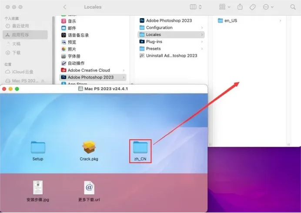Select the Adobe Photoshop 2023 app file
The image size is (301, 213).
pyautogui.click(x=171, y=20)
